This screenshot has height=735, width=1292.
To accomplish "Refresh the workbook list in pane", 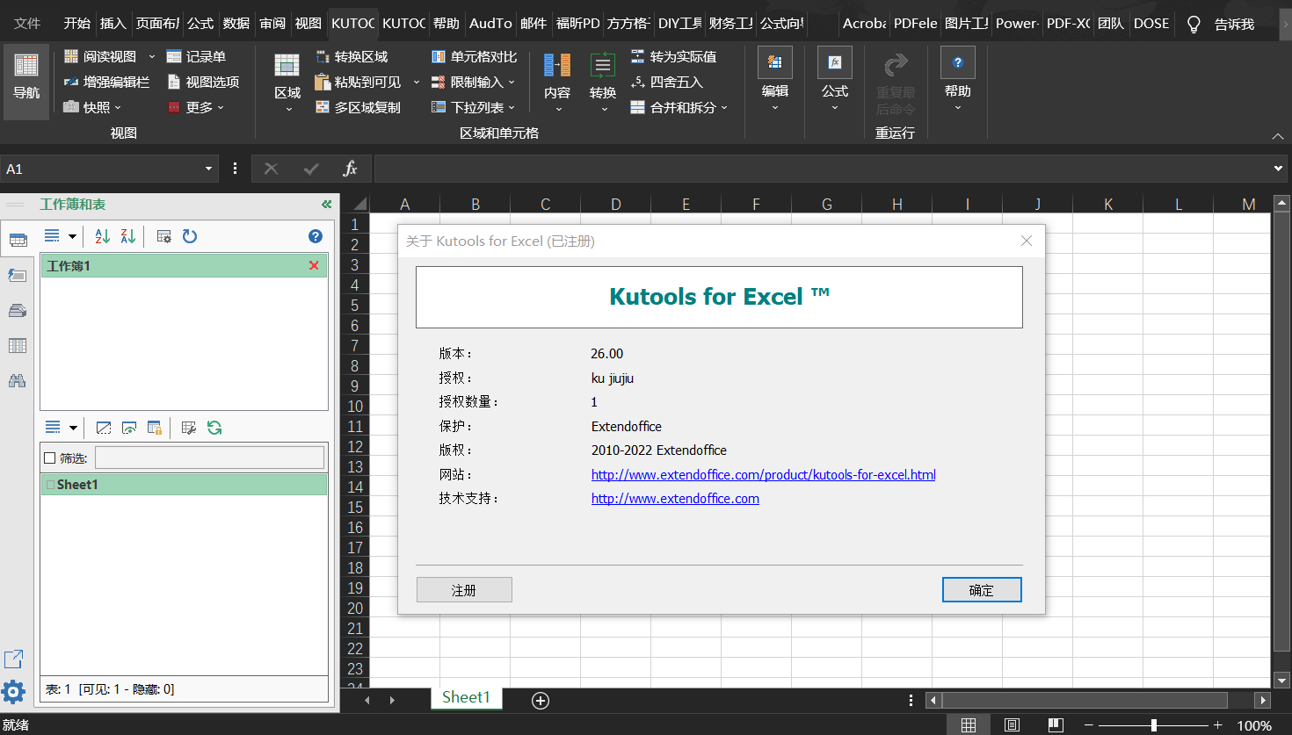I will point(190,236).
